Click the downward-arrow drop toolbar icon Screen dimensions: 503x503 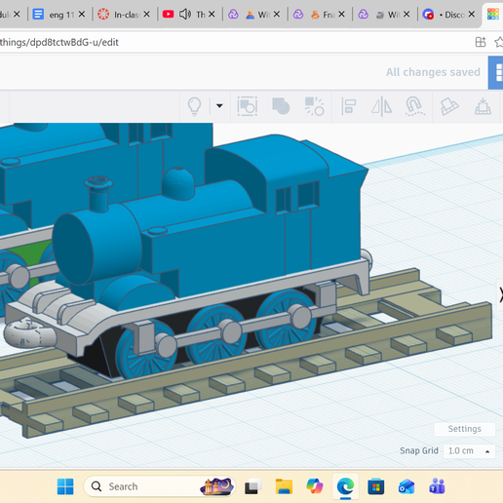point(483,106)
